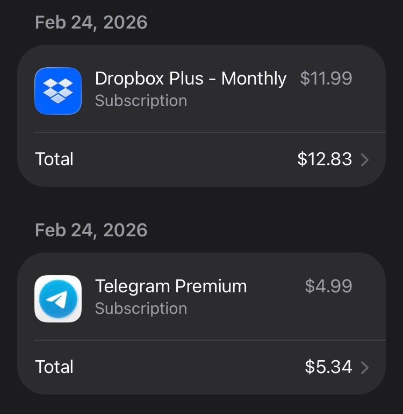Viewport: 403px width, 414px height.
Task: Select the $5.34 total amount
Action: [x=328, y=367]
